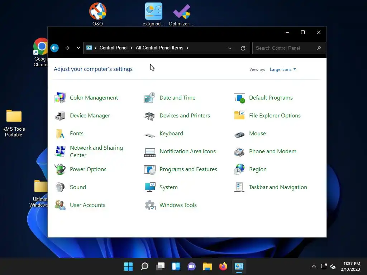Click the Sound speaker icon
This screenshot has height=275, width=367.
coord(60,187)
